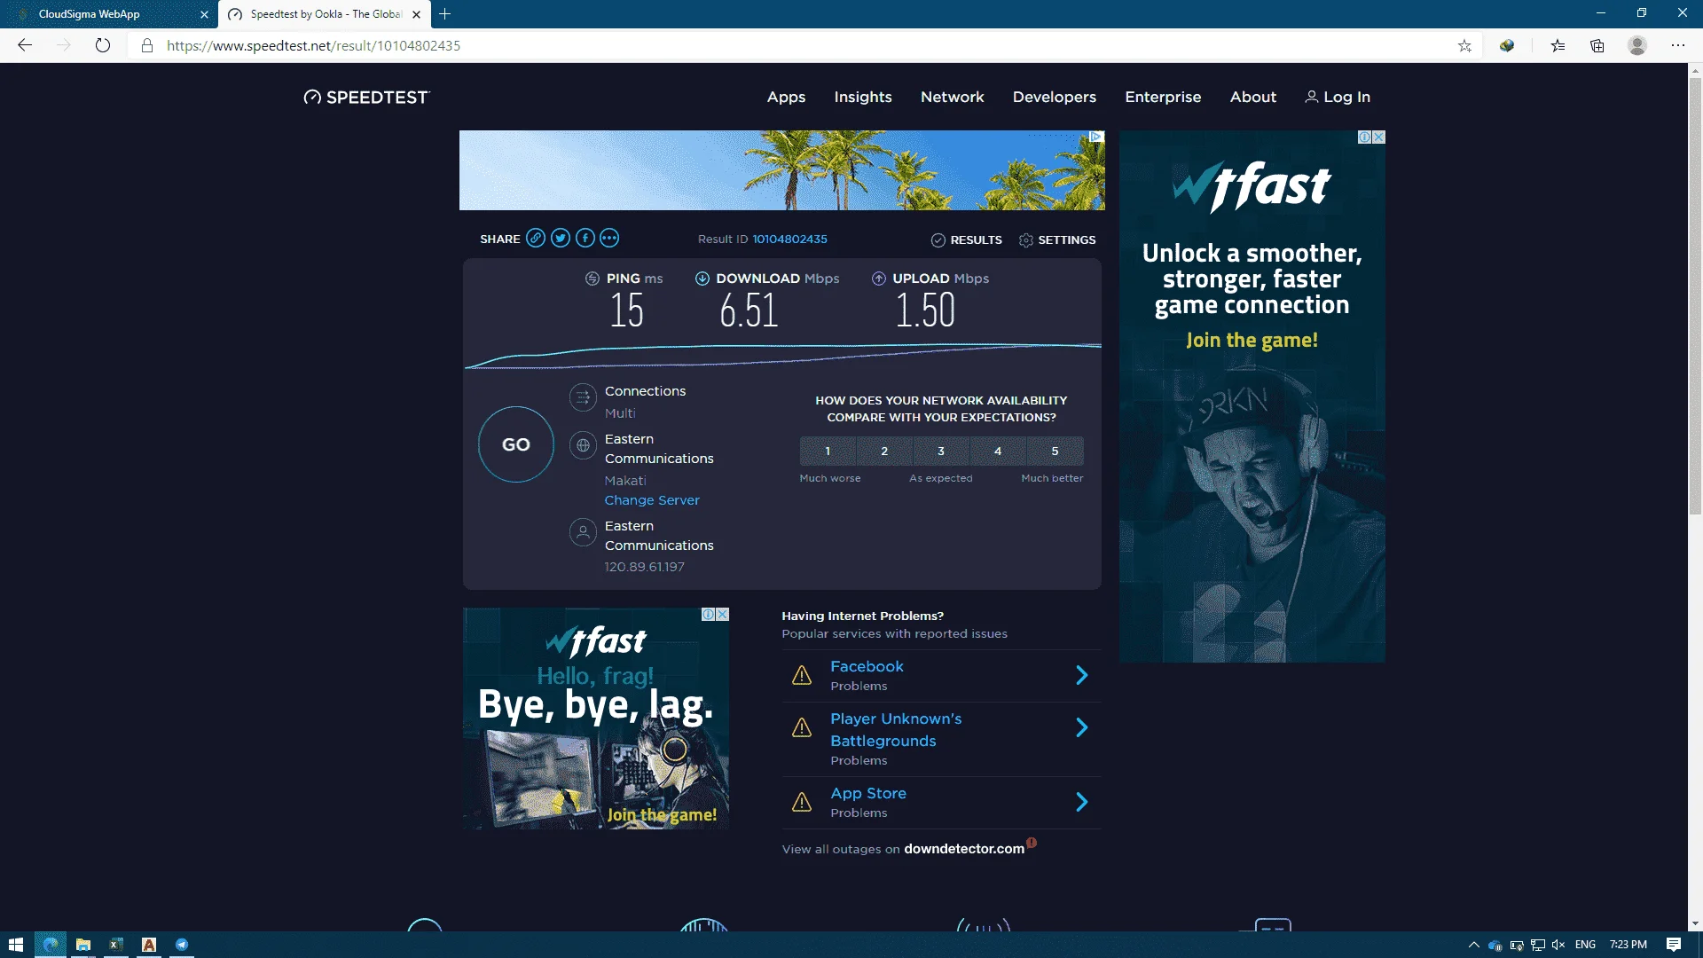
Task: Open more share options (three dots icon)
Action: [x=609, y=238]
